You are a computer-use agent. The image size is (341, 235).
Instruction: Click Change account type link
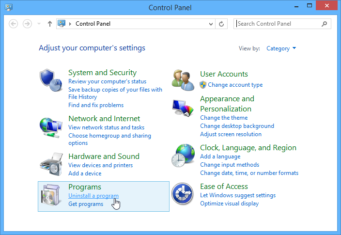tap(235, 85)
